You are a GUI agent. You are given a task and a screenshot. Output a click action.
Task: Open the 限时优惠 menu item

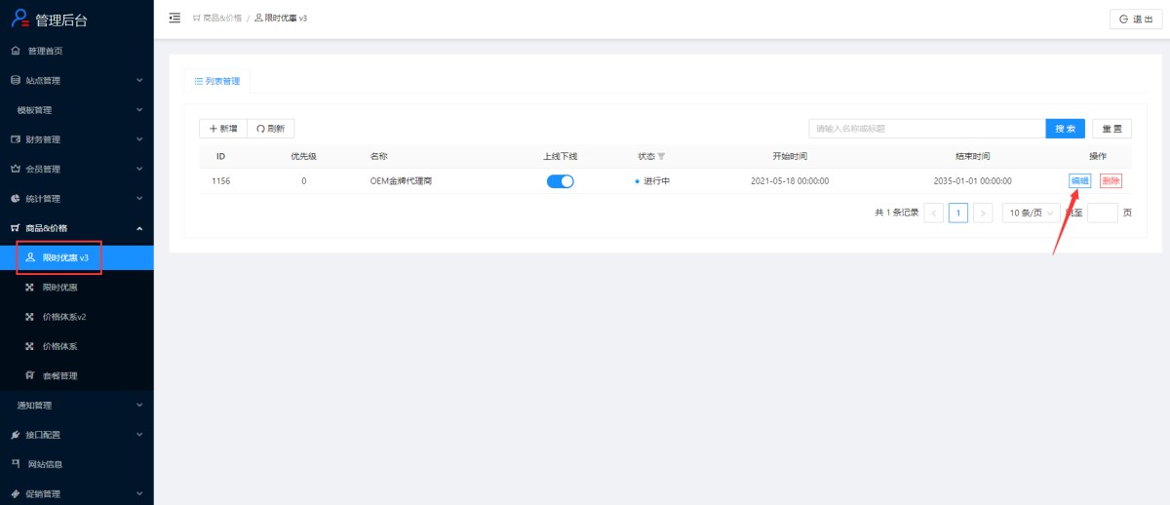(x=59, y=288)
